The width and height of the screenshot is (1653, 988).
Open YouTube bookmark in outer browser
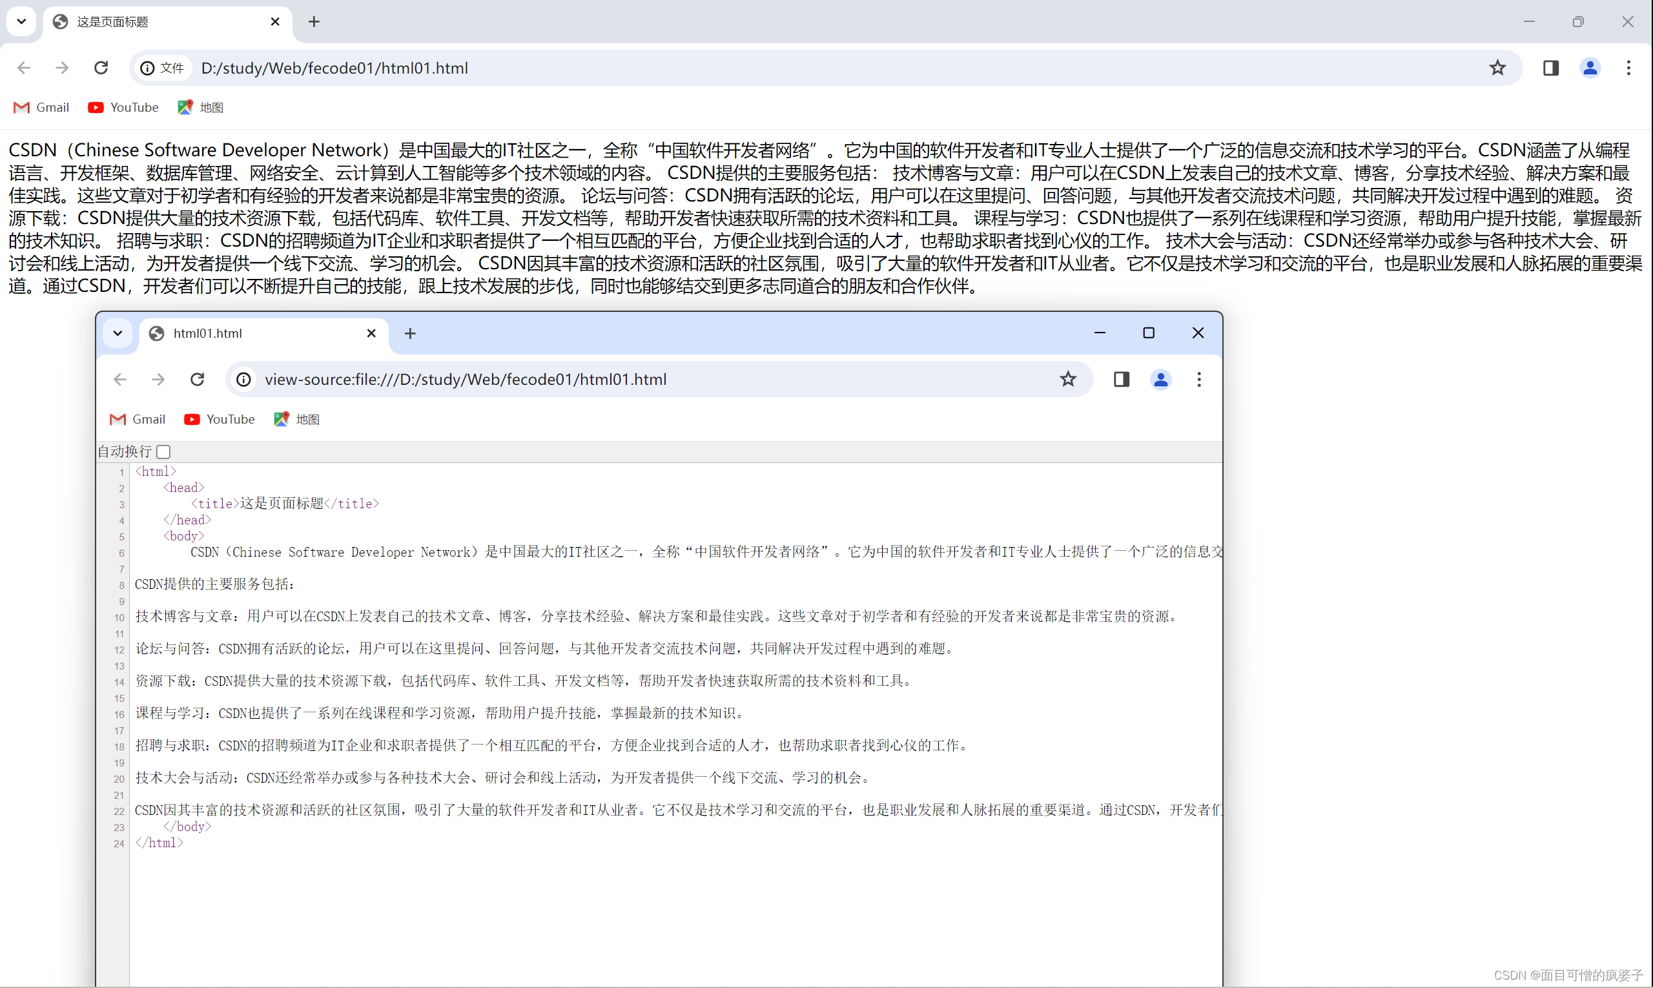(123, 107)
